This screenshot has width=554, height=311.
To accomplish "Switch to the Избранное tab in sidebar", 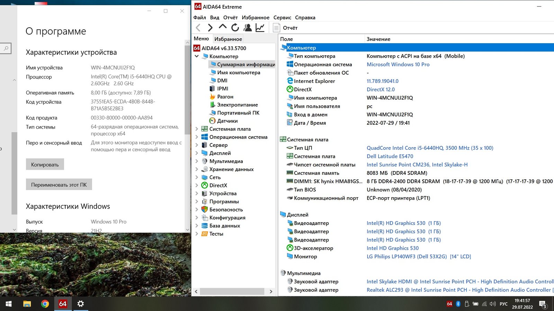I will [x=228, y=39].
